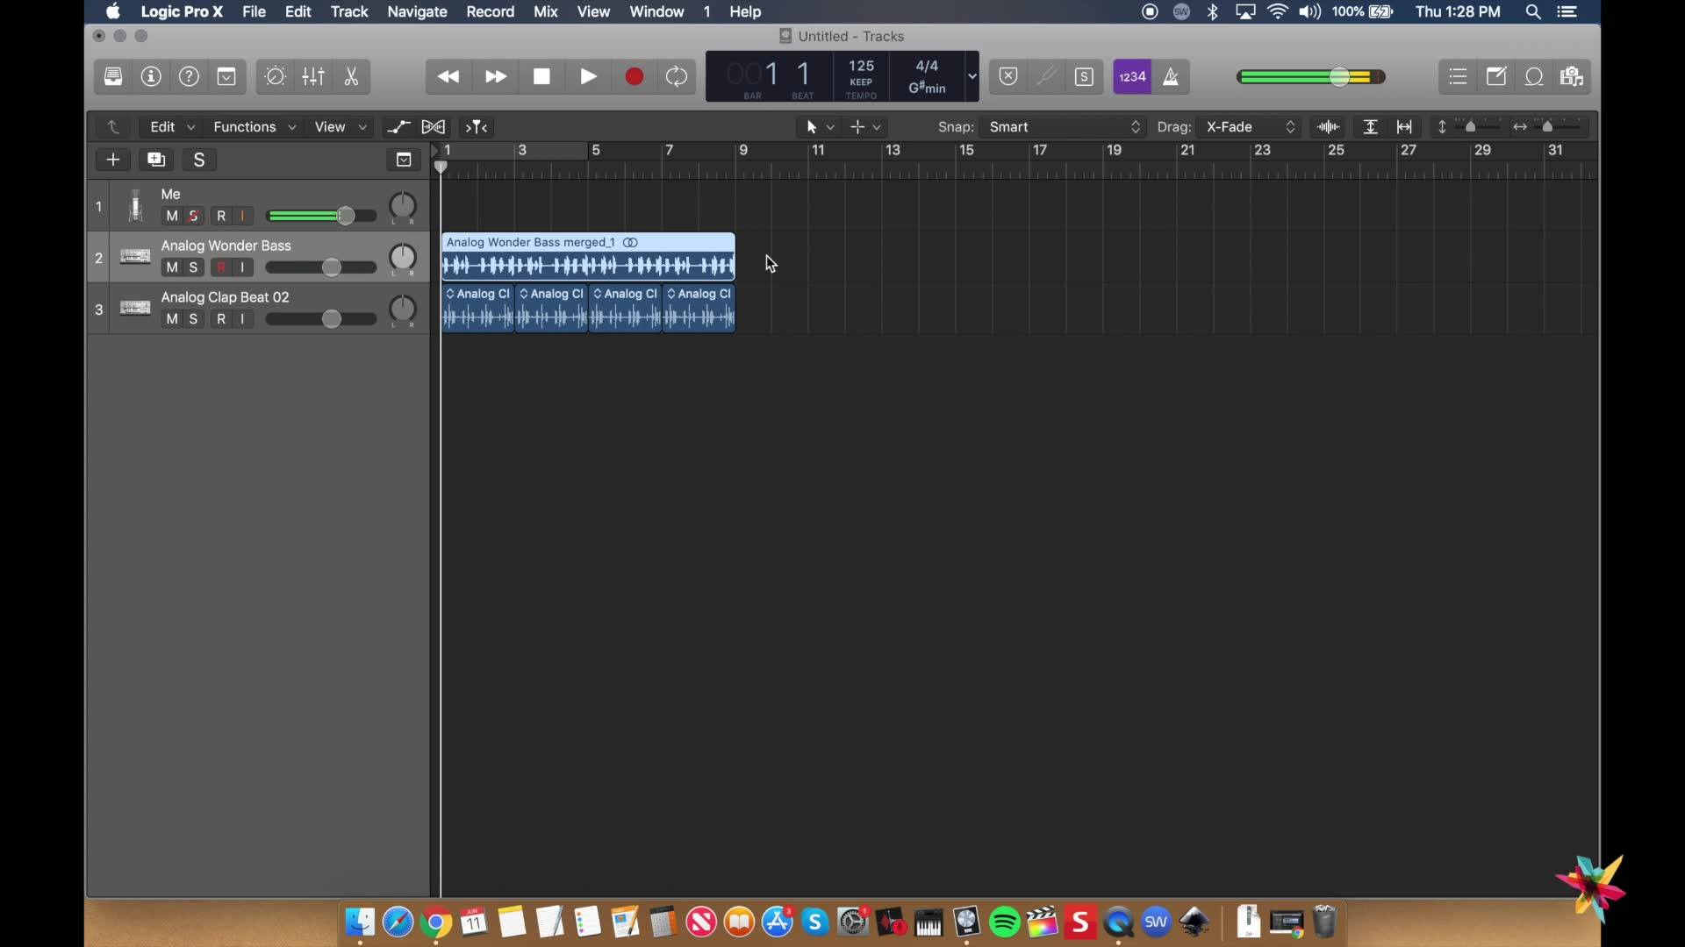Open the Command-click tool menu
The width and height of the screenshot is (1685, 947).
pyautogui.click(x=865, y=127)
